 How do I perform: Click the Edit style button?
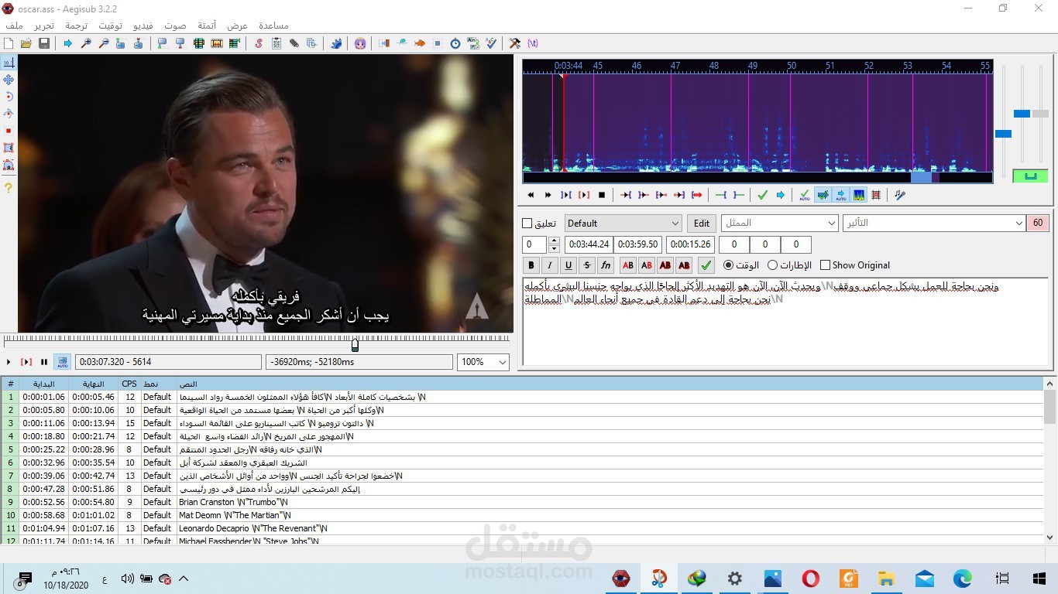pos(701,224)
